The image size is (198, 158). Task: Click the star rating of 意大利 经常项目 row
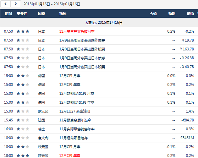pyautogui.click(x=23, y=138)
